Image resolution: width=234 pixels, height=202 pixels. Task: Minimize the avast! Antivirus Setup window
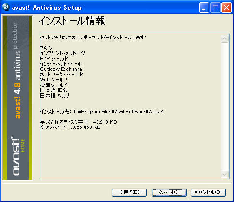pos(204,8)
